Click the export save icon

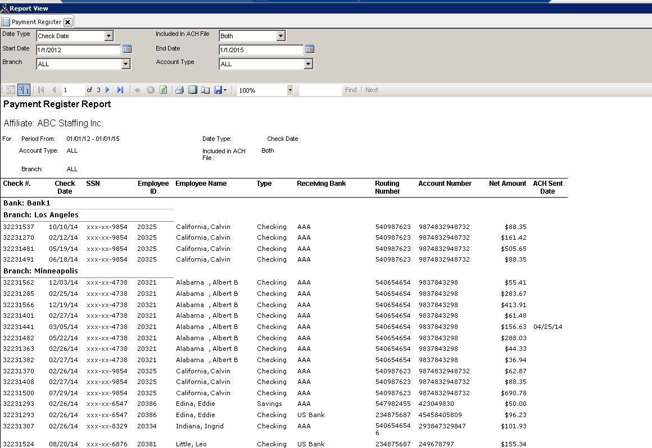tap(219, 90)
